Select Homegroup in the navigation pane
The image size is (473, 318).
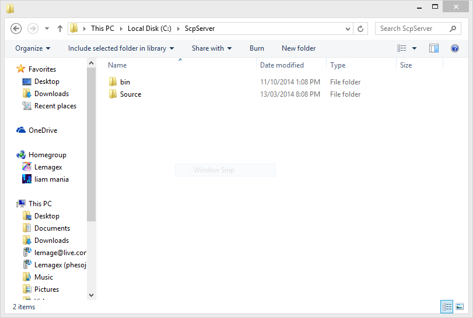(x=47, y=155)
